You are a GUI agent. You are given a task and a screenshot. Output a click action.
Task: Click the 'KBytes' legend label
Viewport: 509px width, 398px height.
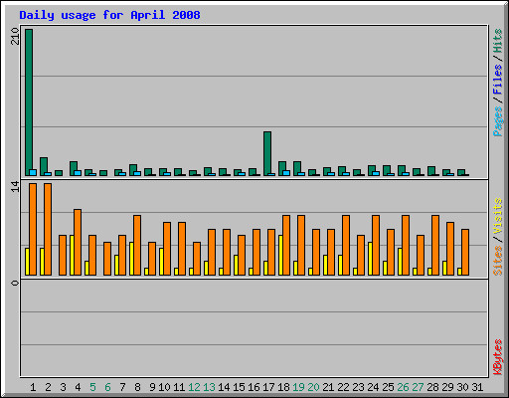point(497,357)
